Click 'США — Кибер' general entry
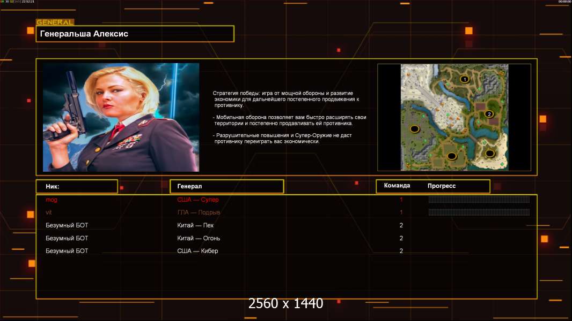 (x=197, y=251)
